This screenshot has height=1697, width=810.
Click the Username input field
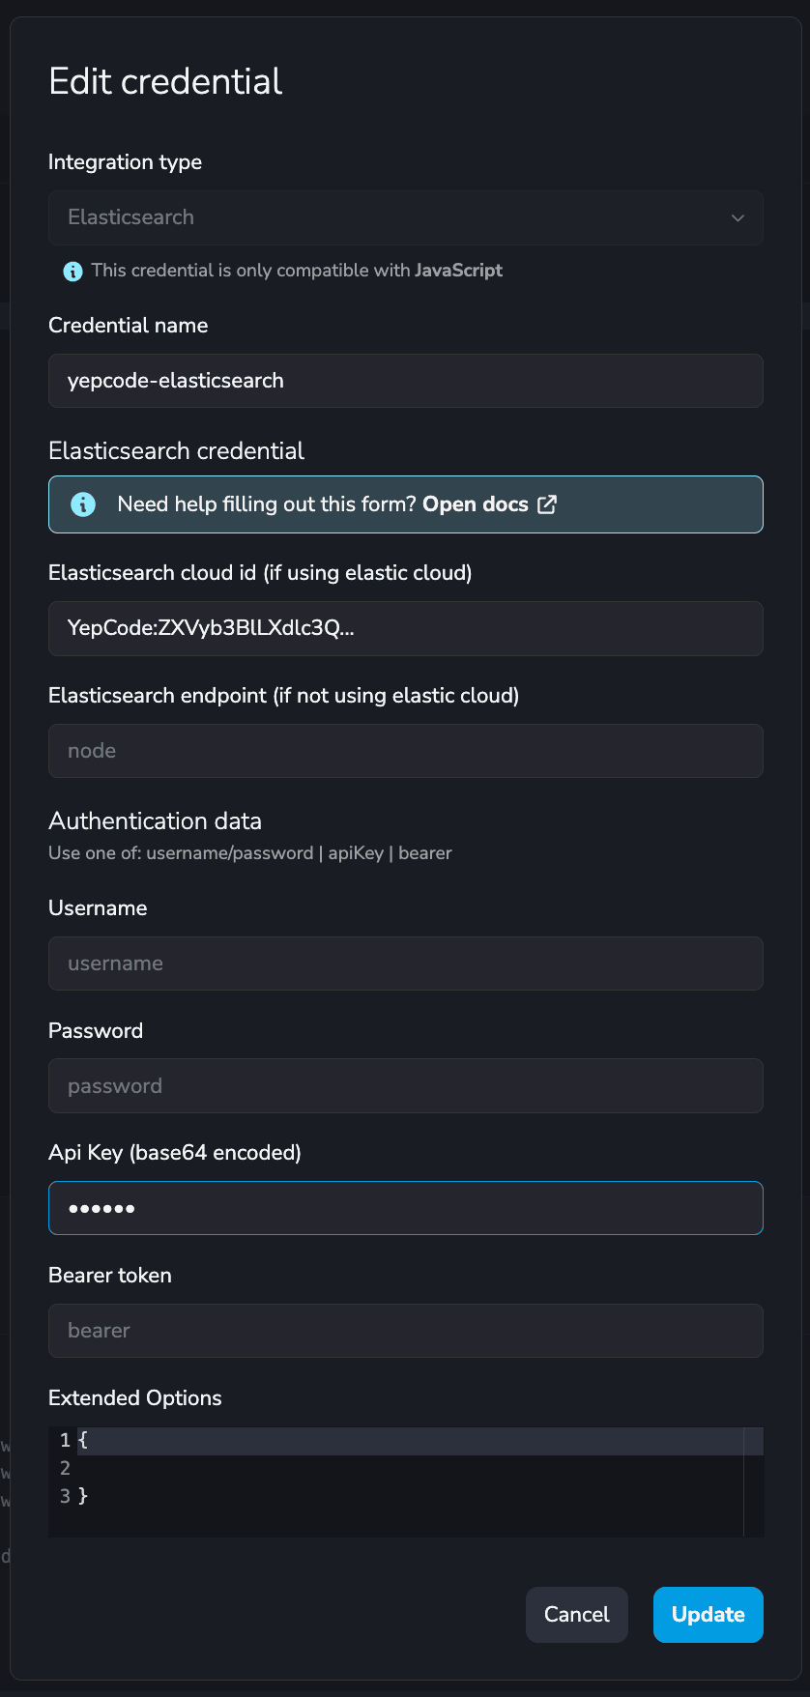tap(406, 964)
